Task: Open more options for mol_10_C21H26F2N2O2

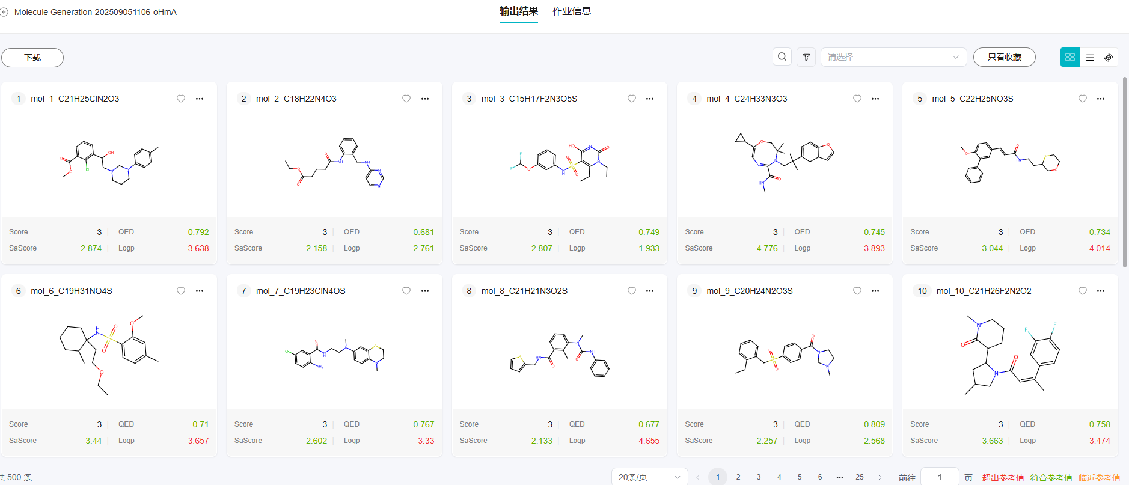Action: [x=1101, y=291]
